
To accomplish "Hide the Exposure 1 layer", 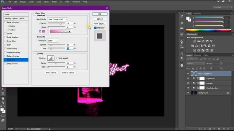I will point(188,79).
